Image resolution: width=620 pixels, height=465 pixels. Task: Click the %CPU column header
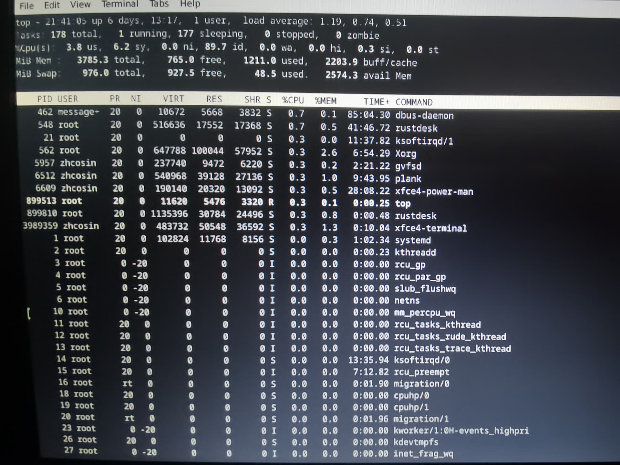293,100
